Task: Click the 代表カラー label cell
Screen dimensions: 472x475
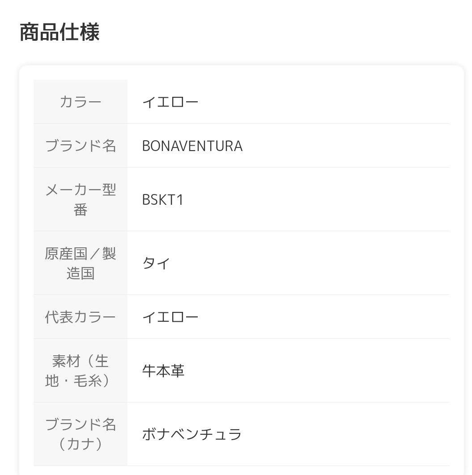Action: [81, 317]
